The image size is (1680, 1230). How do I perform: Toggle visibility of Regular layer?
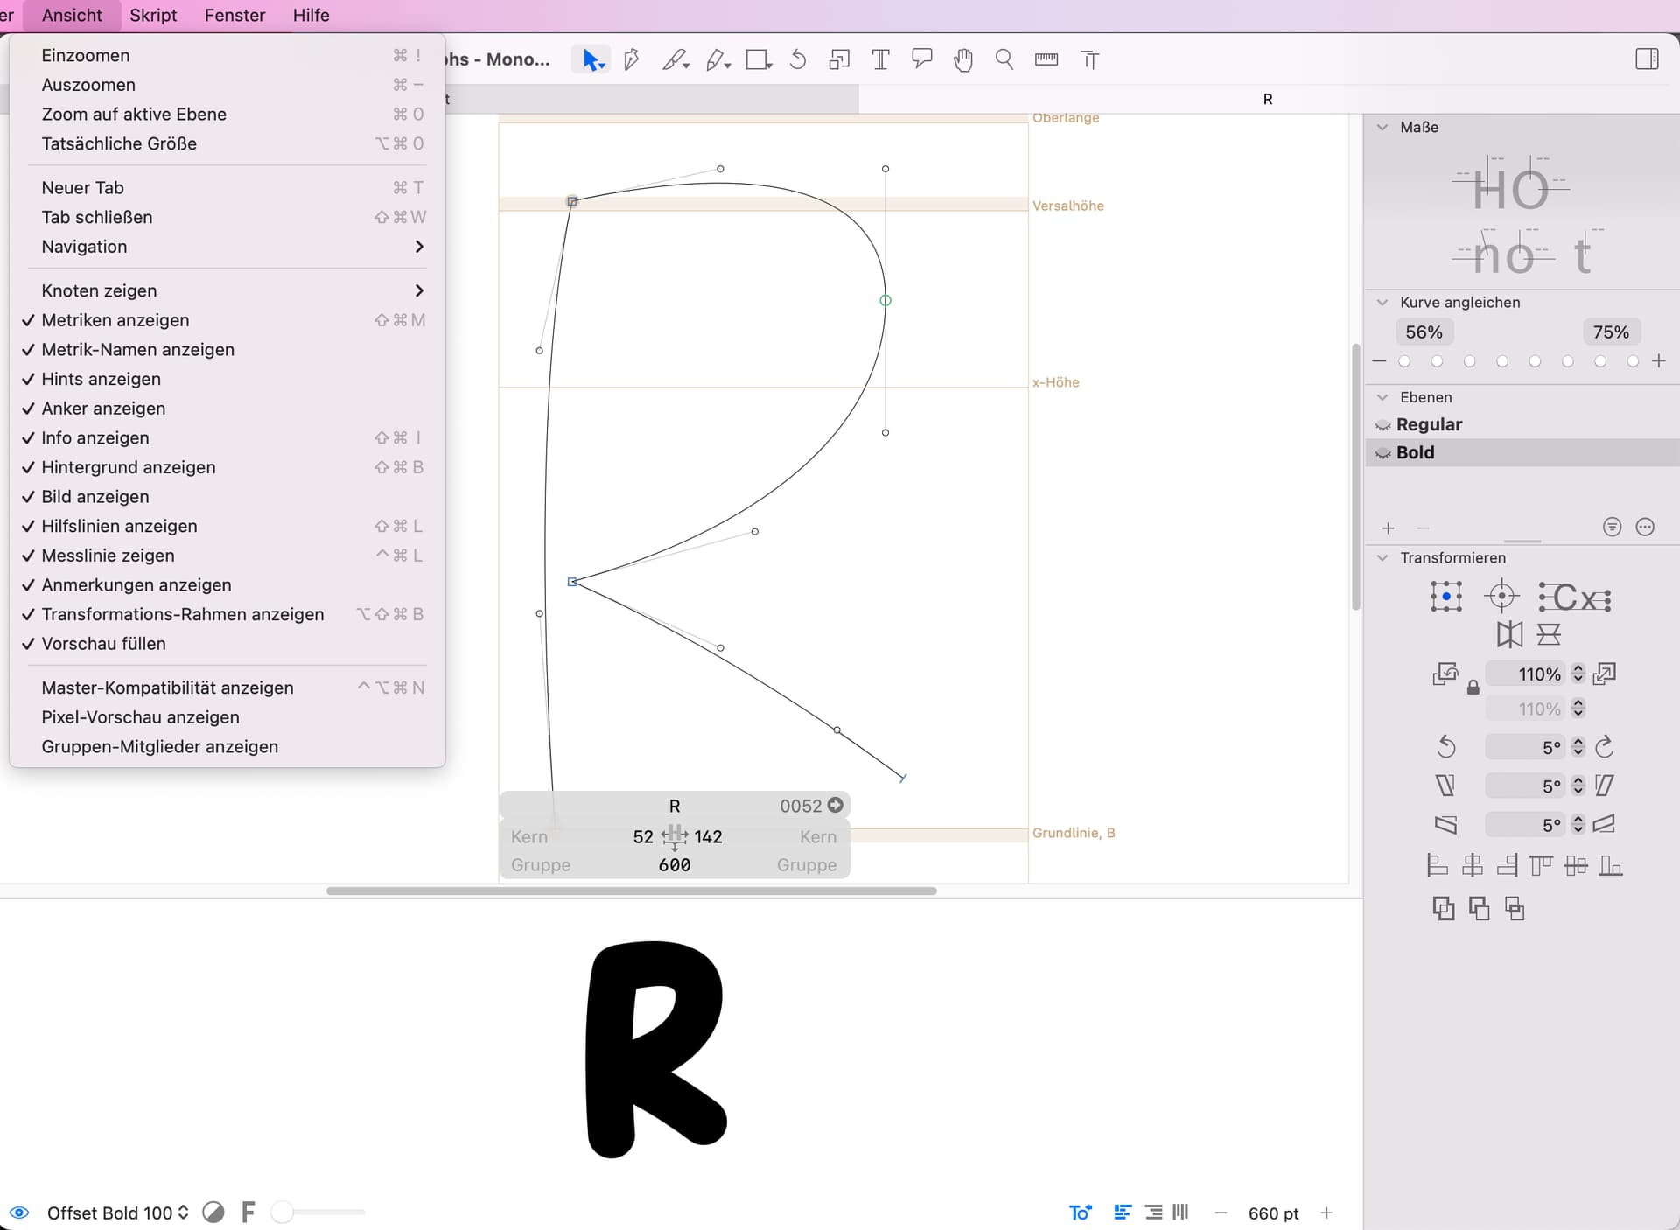(1383, 425)
